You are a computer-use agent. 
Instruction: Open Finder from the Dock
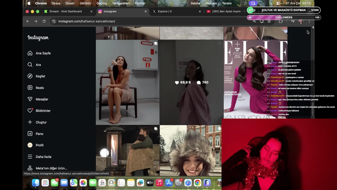36,183
